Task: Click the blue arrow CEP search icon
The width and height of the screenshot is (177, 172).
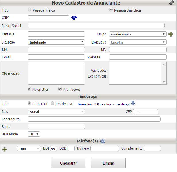Action: pyautogui.click(x=133, y=103)
